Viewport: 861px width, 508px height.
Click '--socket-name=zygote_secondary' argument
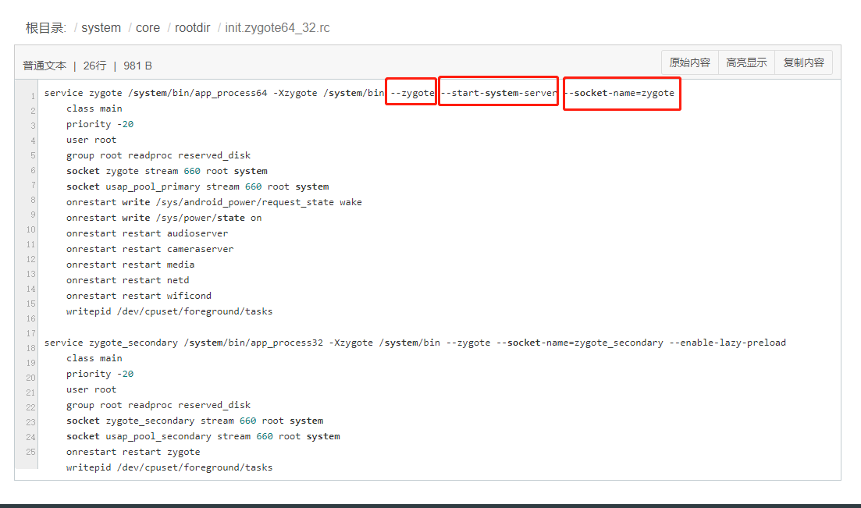(580, 343)
